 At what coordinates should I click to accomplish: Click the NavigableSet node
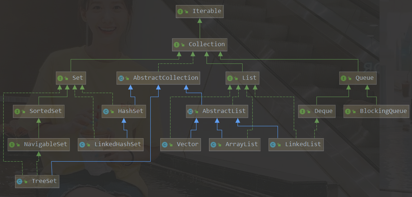39,144
